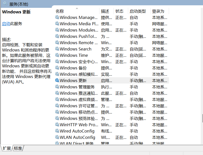This screenshot has width=203, height=155.
Task: Click the 服务(本地) header icon
Action: (5, 4)
